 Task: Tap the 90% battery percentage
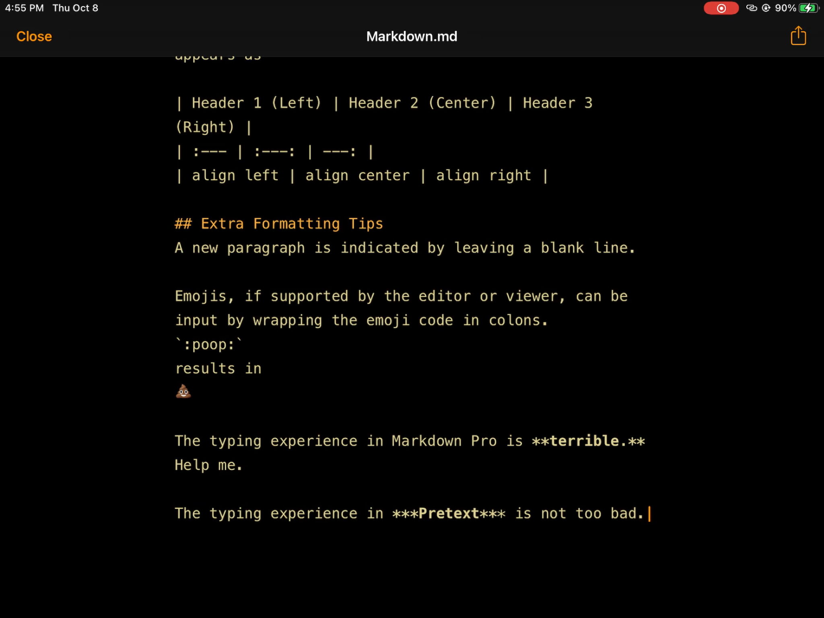pyautogui.click(x=785, y=8)
